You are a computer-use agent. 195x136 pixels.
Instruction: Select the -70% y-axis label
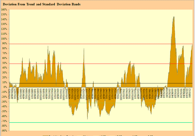pos(4,121)
